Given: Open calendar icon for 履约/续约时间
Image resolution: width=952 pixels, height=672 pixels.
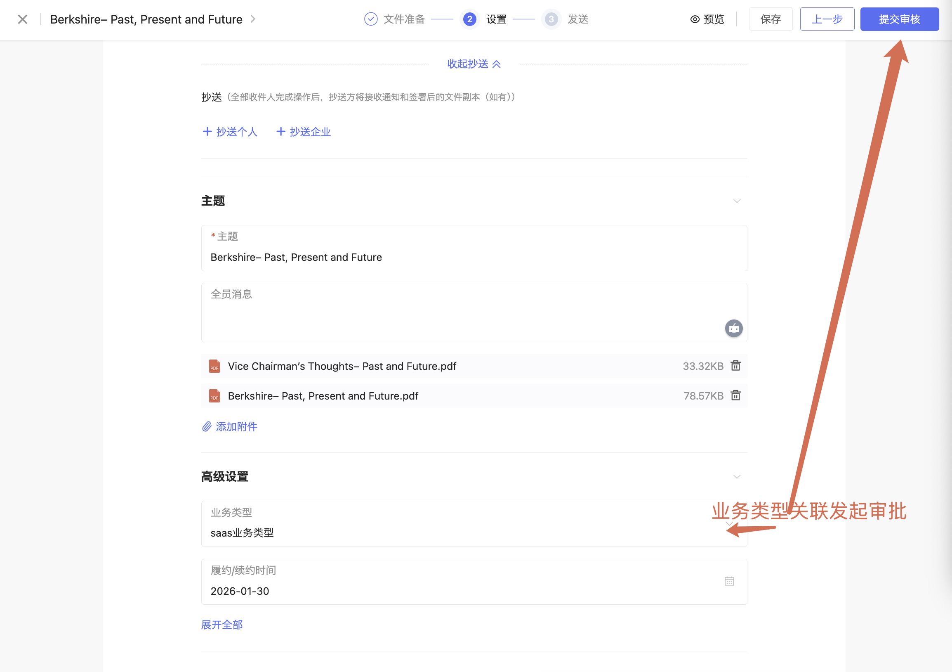Looking at the screenshot, I should tap(729, 581).
